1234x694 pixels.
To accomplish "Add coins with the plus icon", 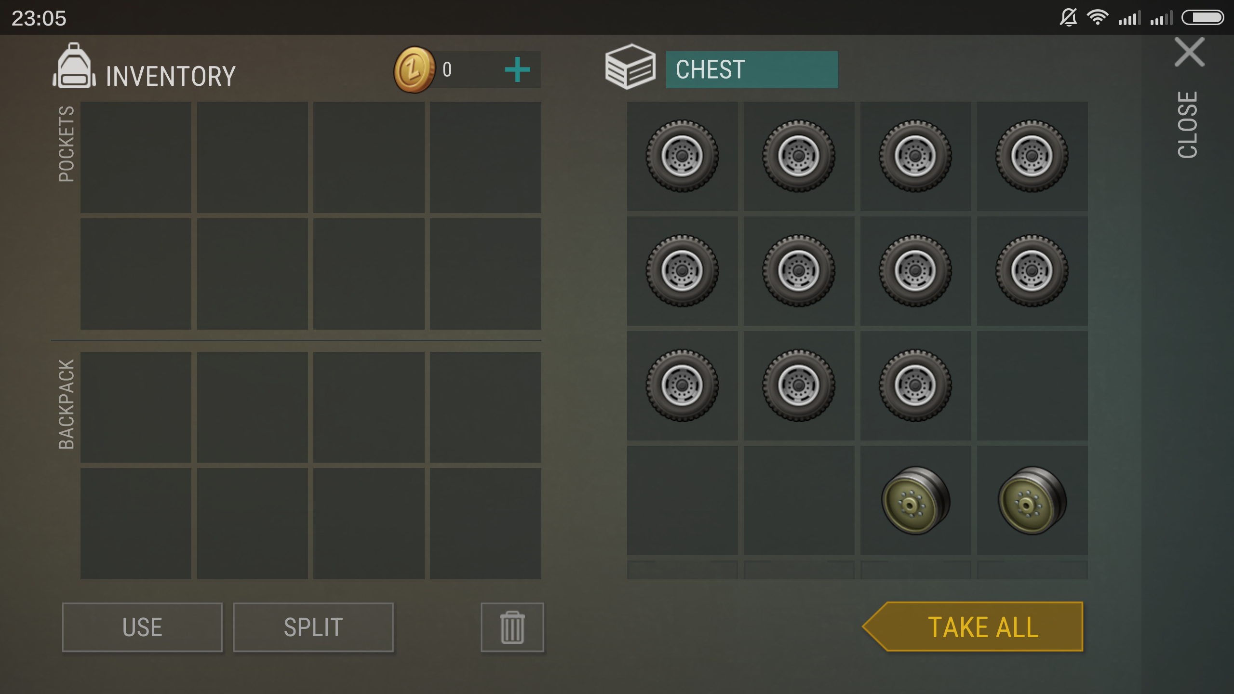I will (x=517, y=70).
